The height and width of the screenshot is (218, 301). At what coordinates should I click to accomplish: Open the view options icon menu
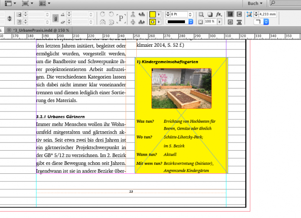click(10, 3)
